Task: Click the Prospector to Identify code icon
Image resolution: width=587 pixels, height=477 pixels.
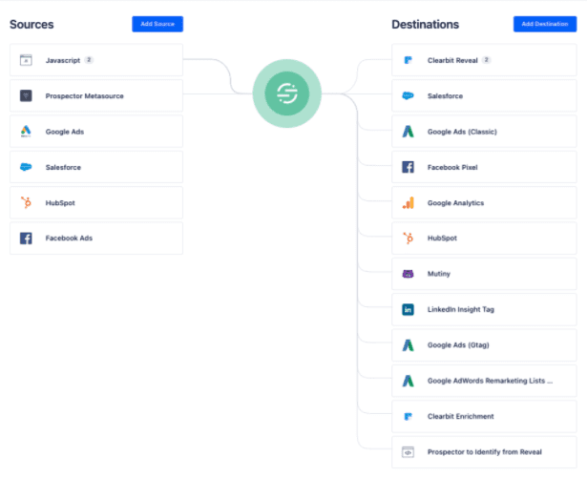Action: [409, 452]
